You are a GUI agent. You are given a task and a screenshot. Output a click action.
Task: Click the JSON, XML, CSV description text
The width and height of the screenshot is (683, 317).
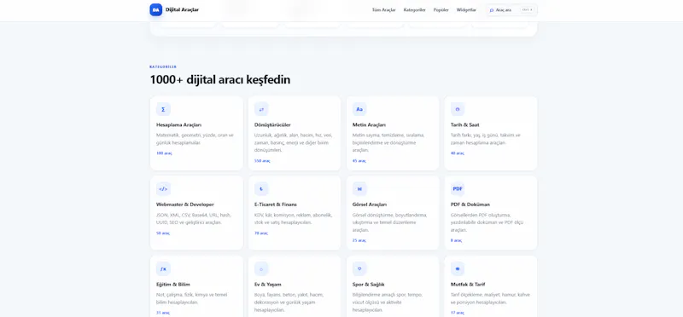(194, 219)
